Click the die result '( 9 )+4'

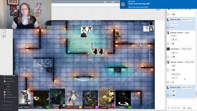(174, 53)
